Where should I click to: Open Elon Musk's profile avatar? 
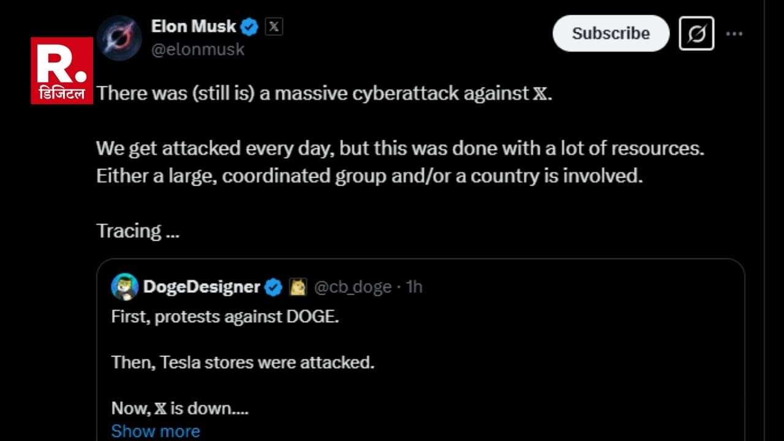[x=119, y=38]
